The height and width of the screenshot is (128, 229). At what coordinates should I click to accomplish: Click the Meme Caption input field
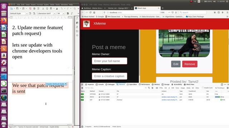[109, 76]
